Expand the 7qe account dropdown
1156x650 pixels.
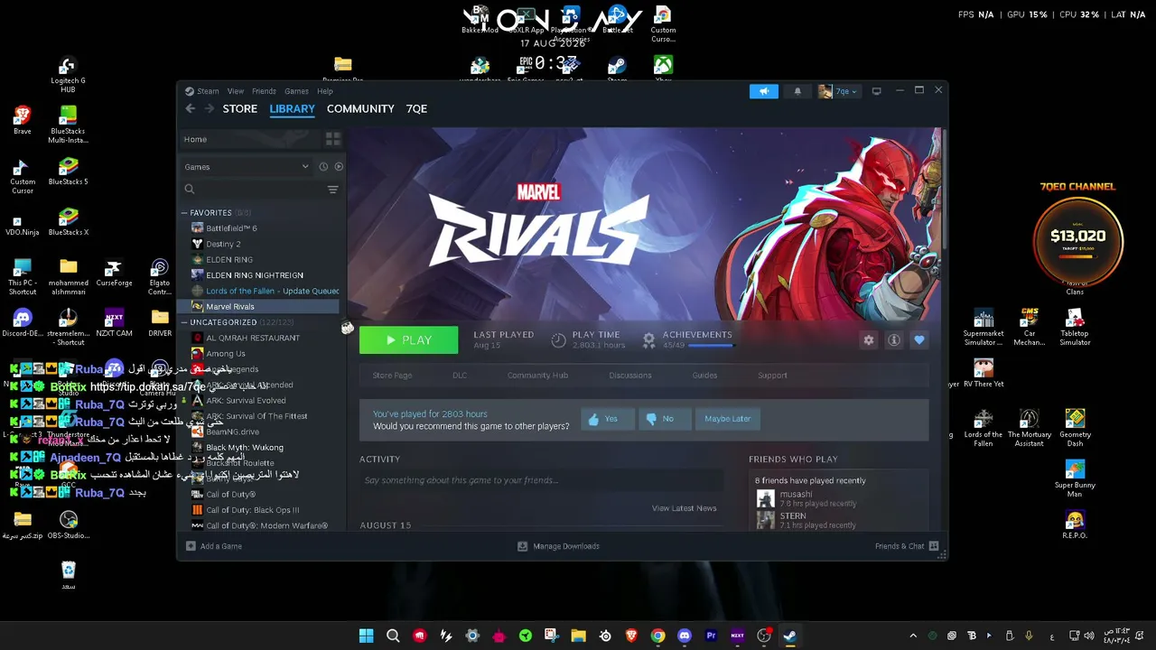838,91
